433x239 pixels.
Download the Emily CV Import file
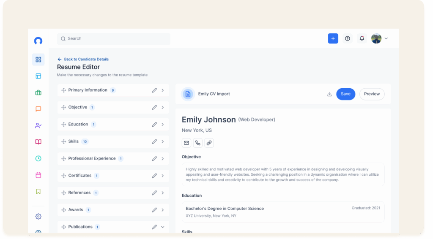[329, 94]
